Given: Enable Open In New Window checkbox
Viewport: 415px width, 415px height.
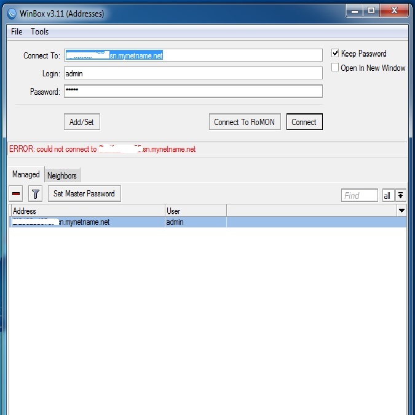Looking at the screenshot, I should coord(335,68).
